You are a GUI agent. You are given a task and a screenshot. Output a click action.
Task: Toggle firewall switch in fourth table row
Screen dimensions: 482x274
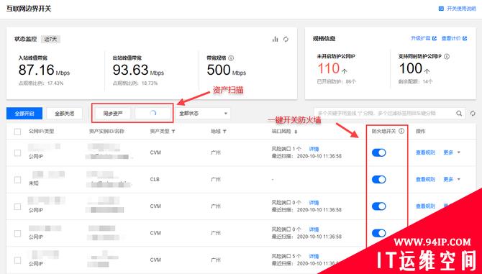tap(378, 233)
